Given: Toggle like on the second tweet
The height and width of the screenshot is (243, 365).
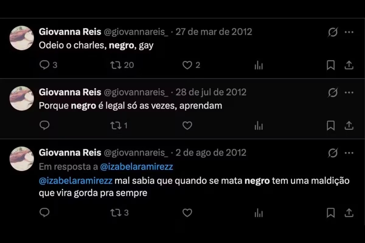Looking at the screenshot, I should [187, 125].
